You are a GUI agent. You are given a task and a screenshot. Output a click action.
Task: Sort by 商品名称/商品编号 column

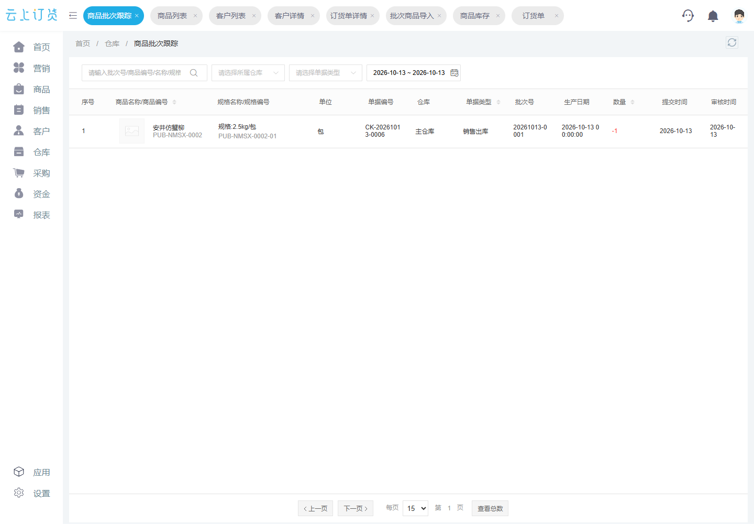coord(174,102)
